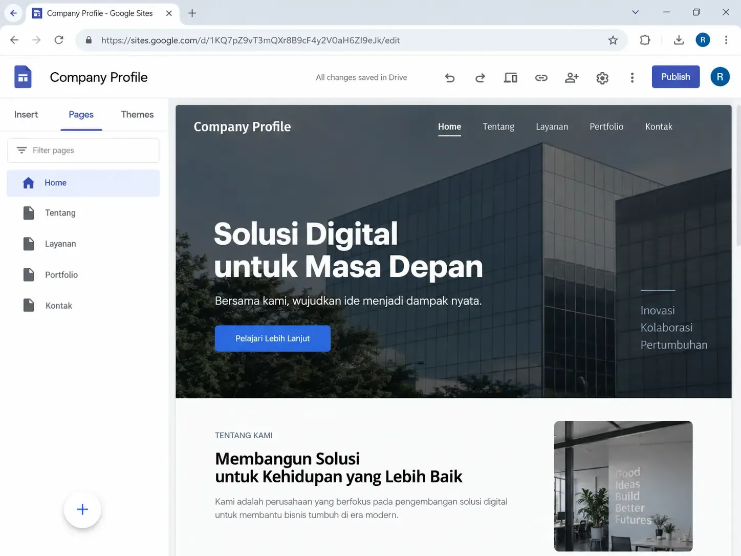
Task: Select the Portfolio nav item in site header
Action: click(x=606, y=127)
